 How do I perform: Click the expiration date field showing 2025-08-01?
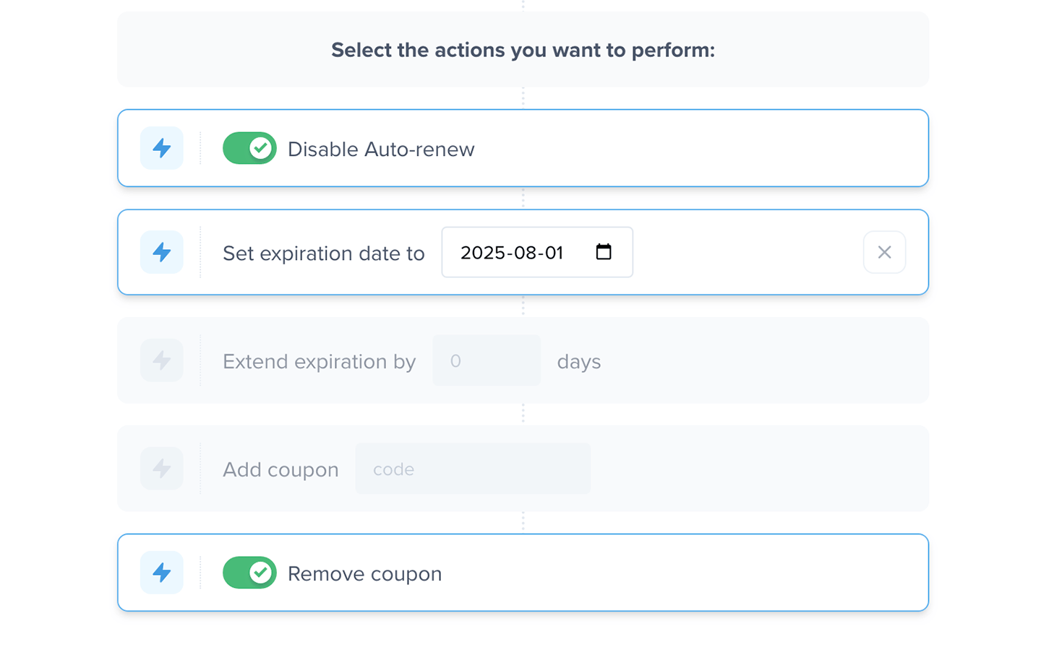tap(512, 253)
